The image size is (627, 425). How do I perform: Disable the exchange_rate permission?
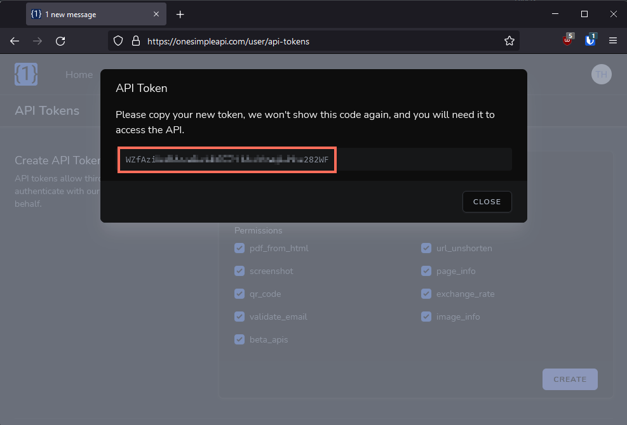pos(426,294)
